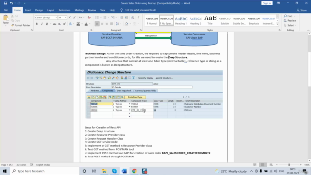Select Format Painter
Screen dimensions: 311x175
click(x=20, y=25)
